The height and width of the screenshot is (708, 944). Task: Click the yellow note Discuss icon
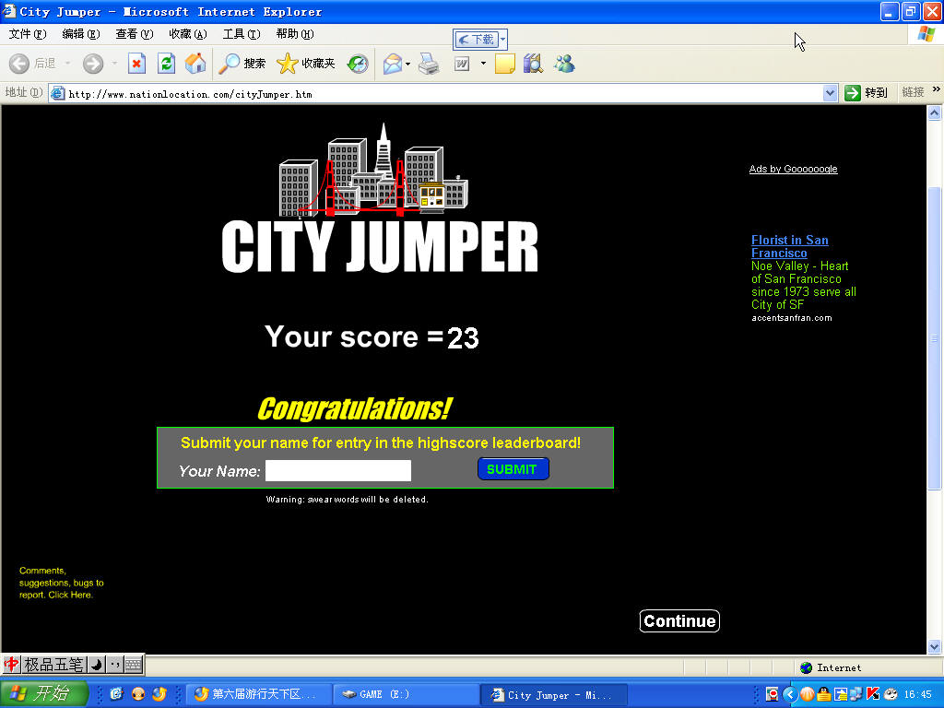coord(504,64)
